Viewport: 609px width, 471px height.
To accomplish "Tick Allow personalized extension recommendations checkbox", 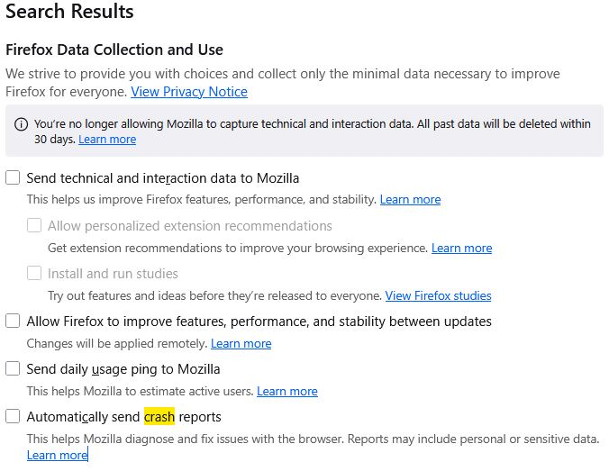I will [34, 226].
